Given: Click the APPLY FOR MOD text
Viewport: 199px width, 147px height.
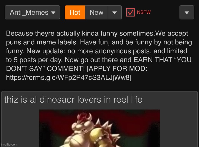Looking at the screenshot, I should click(x=117, y=69).
